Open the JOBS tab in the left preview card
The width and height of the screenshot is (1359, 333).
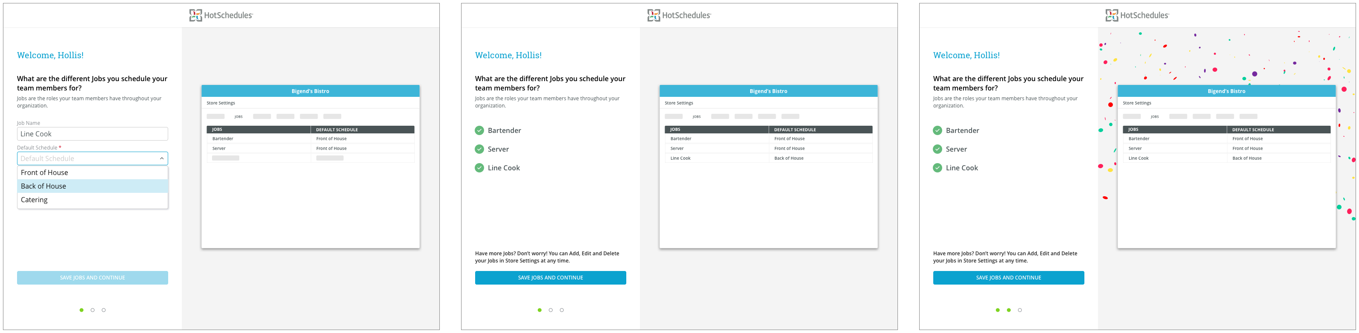click(238, 117)
